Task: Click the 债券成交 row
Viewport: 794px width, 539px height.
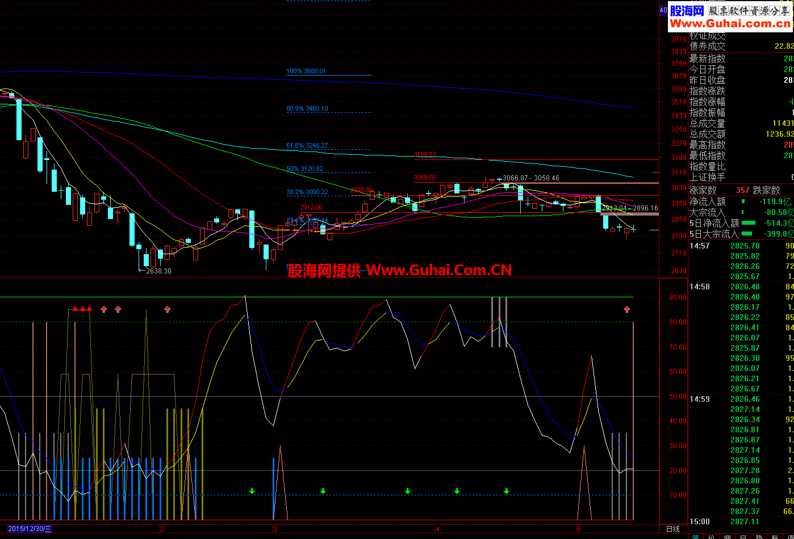Action: (741, 47)
